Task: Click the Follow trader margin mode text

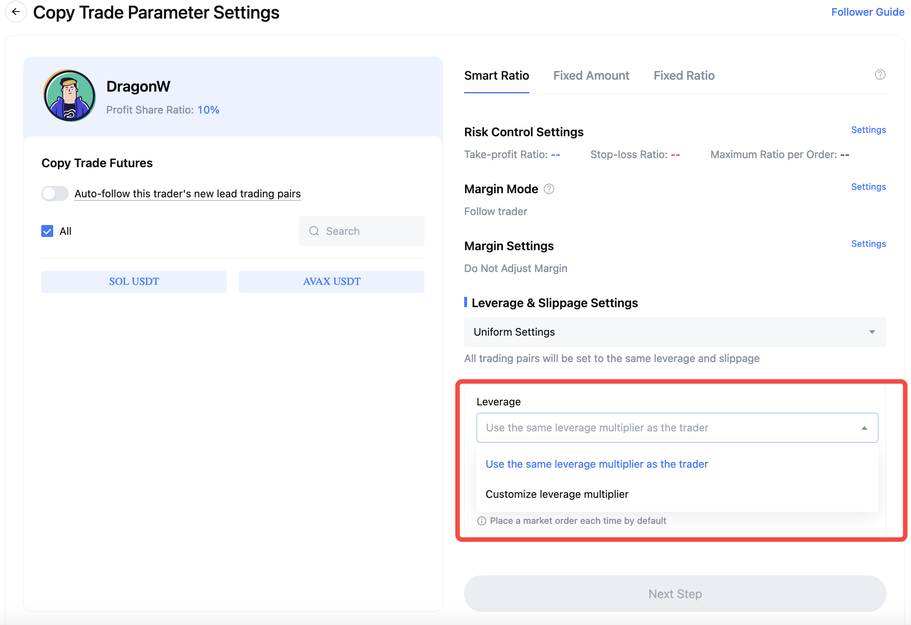Action: click(496, 211)
